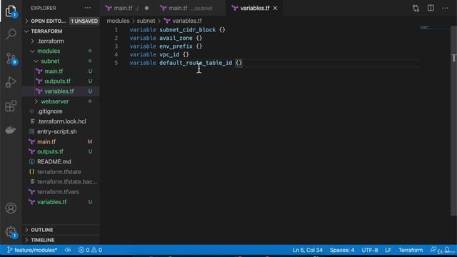The height and width of the screenshot is (257, 457).
Task: Open main.tf in the subnet folder
Action: [54, 71]
